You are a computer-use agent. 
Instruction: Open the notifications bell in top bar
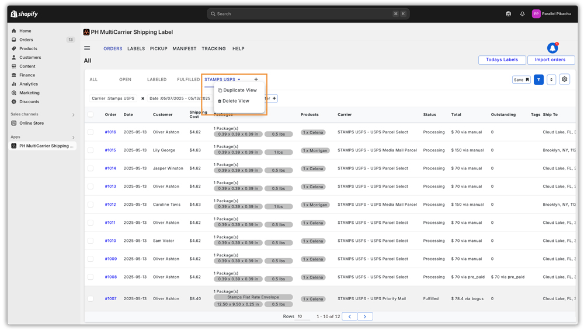click(522, 14)
